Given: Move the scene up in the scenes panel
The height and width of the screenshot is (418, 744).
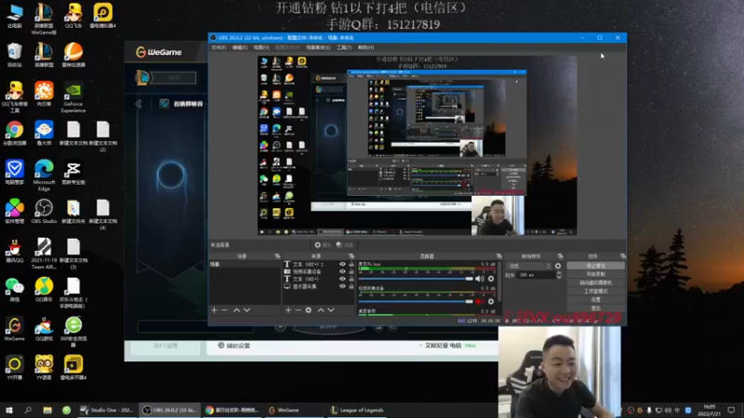Looking at the screenshot, I should (x=236, y=310).
